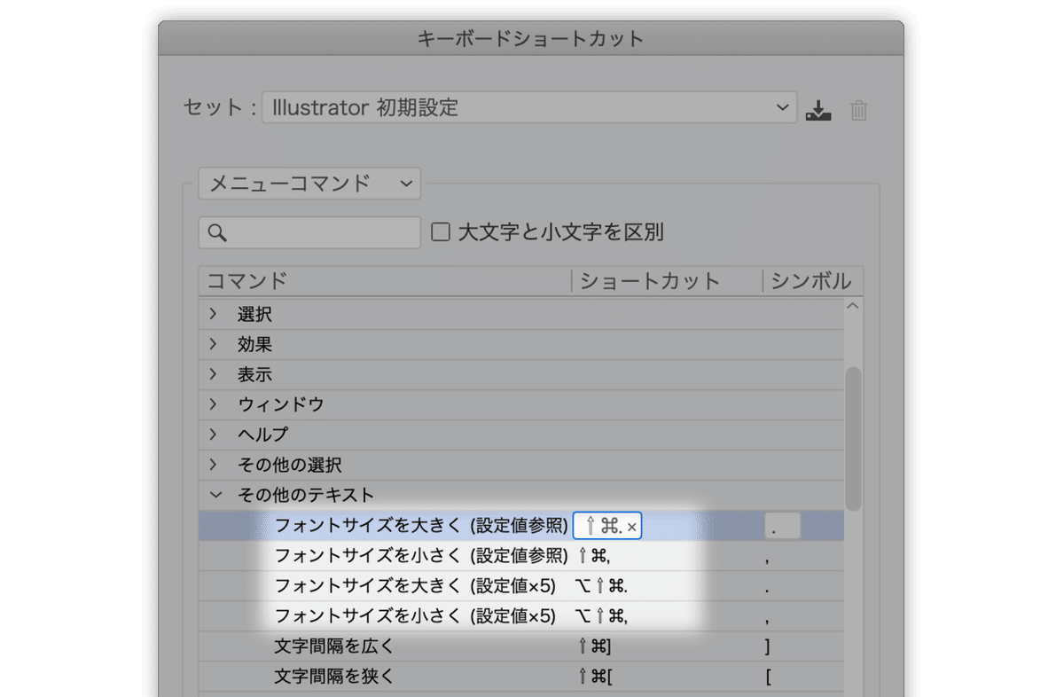Image resolution: width=1064 pixels, height=697 pixels.
Task: Click symbol ] of 文字間隔を広く
Action: click(768, 646)
